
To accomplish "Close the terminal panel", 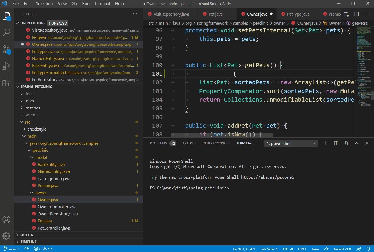I will pyautogui.click(x=367, y=143).
